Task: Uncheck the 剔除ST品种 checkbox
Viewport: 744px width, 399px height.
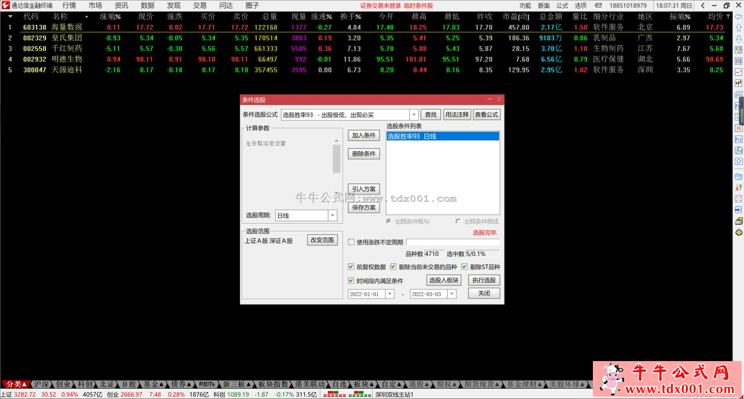Action: (464, 267)
